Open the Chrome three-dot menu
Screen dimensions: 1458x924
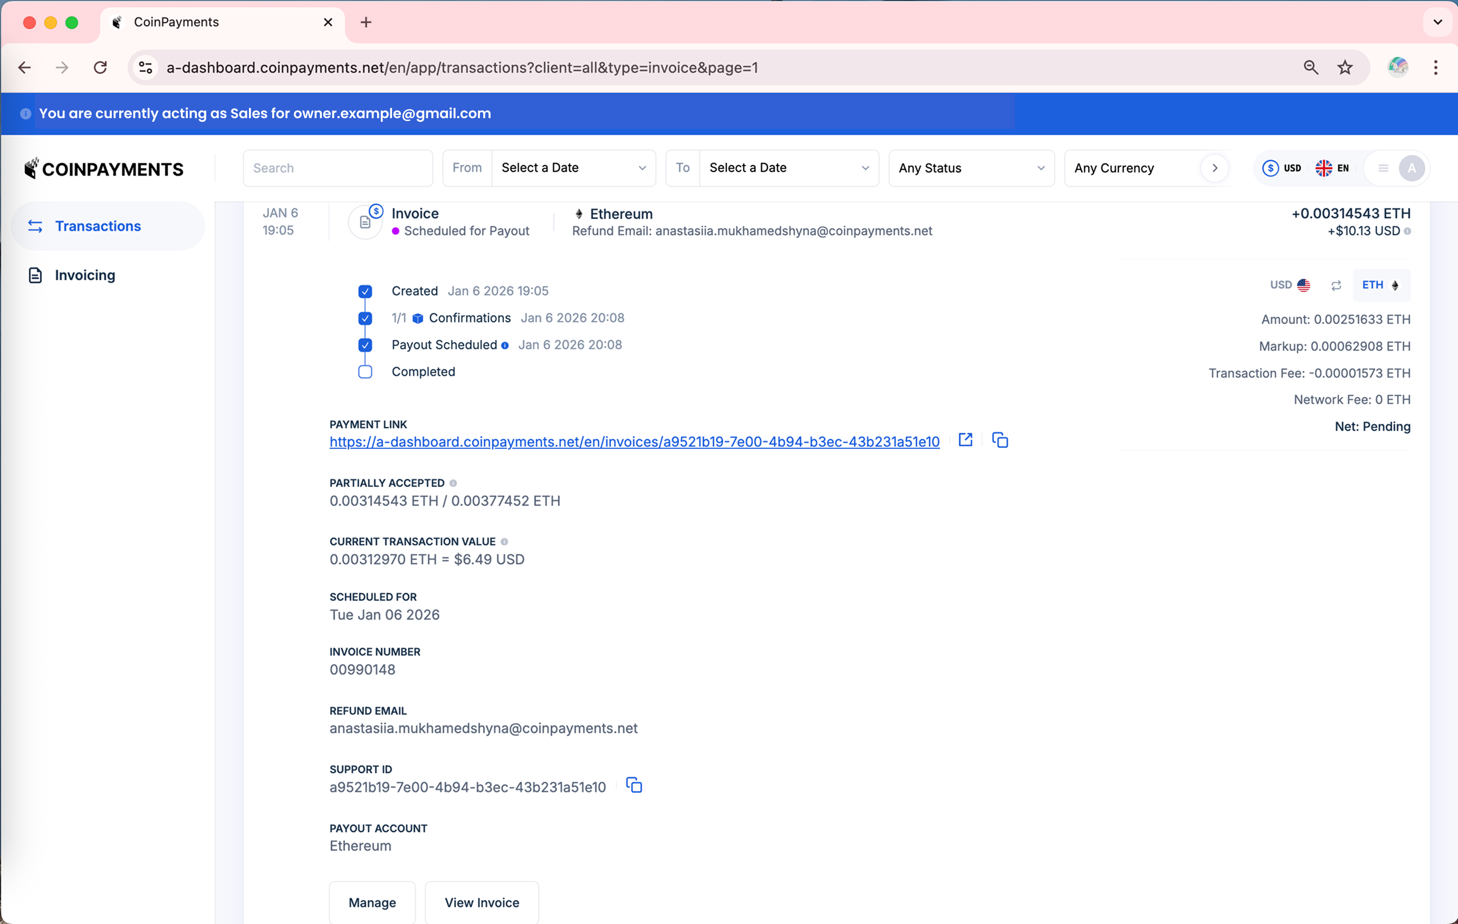[1435, 68]
